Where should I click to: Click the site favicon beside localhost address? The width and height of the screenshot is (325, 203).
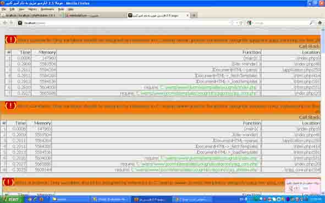pos(20,23)
